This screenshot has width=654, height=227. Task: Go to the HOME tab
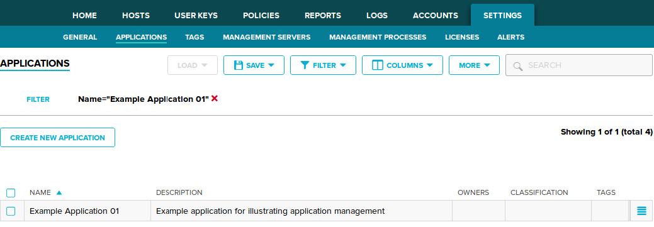pyautogui.click(x=85, y=16)
